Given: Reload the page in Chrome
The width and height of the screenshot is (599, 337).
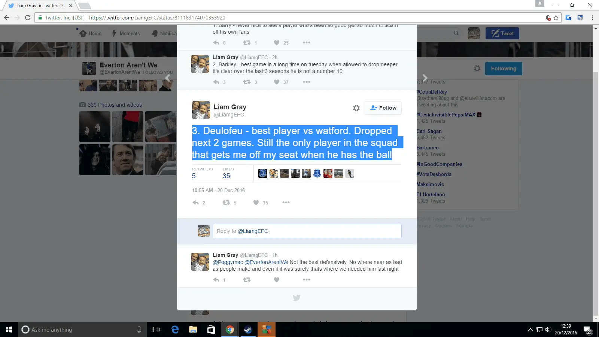Looking at the screenshot, I should (x=28, y=18).
